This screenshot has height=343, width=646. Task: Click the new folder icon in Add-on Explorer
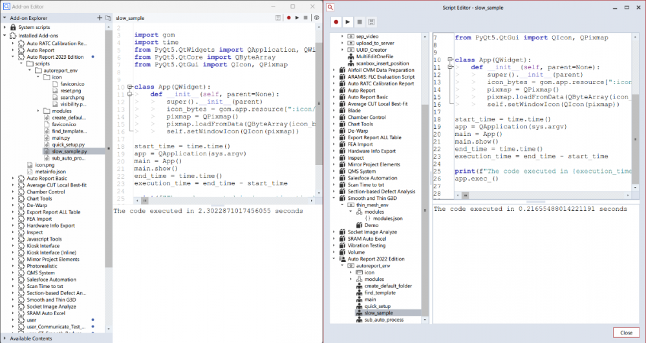tap(107, 17)
